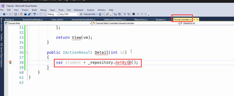The image size is (234, 96).
Task: Open the Edit menu
Action: [x=9, y=10]
